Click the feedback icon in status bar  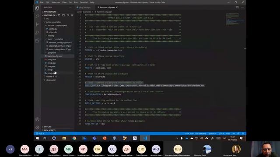238,133
